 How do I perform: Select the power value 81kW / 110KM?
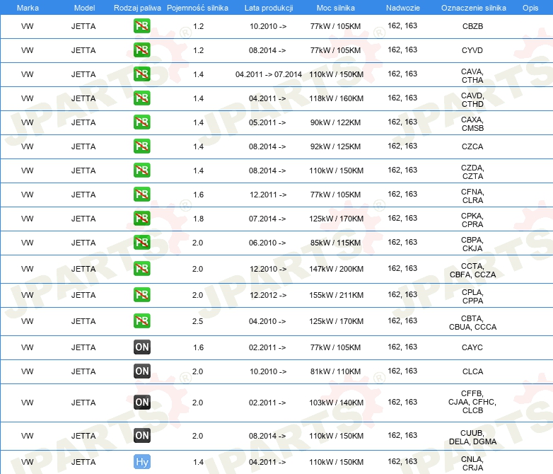point(335,371)
